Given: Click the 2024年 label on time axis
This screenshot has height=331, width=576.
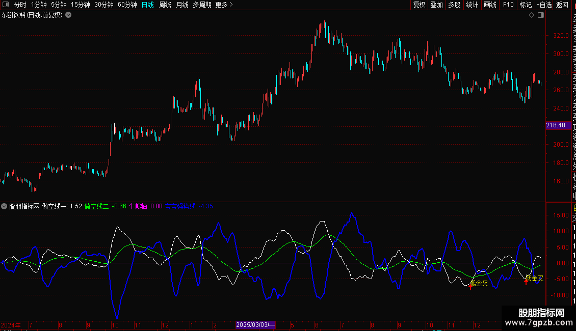Looking at the screenshot, I should [x=11, y=325].
